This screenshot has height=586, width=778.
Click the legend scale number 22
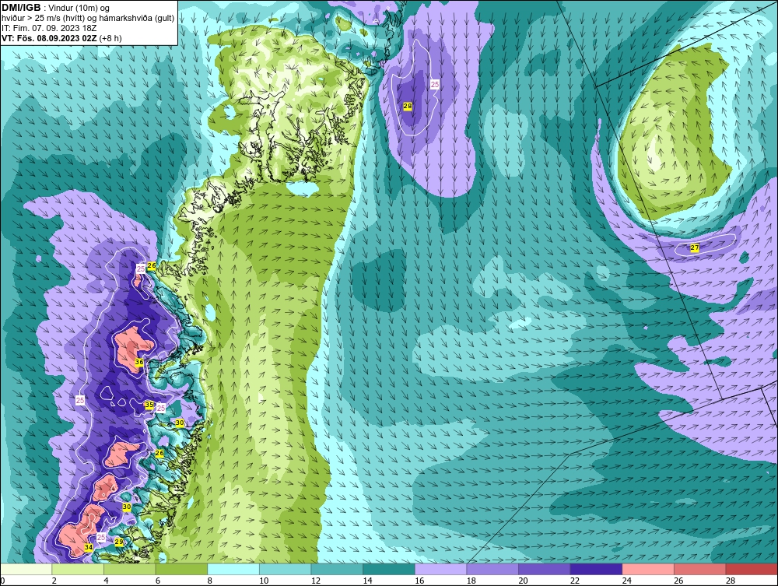575,581
